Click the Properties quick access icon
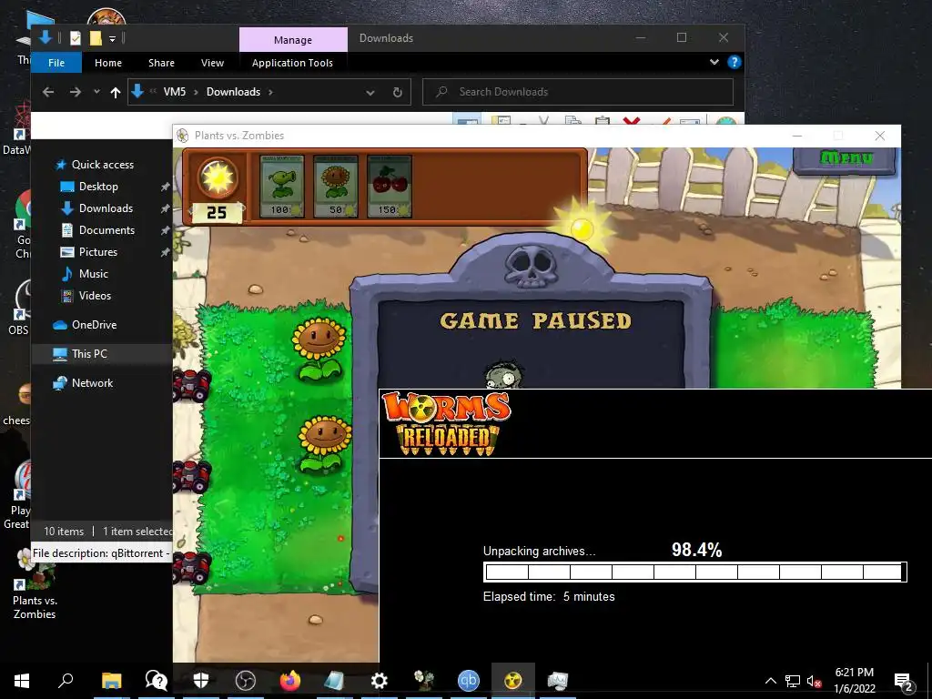Viewport: 932px width, 699px height. coord(76,38)
